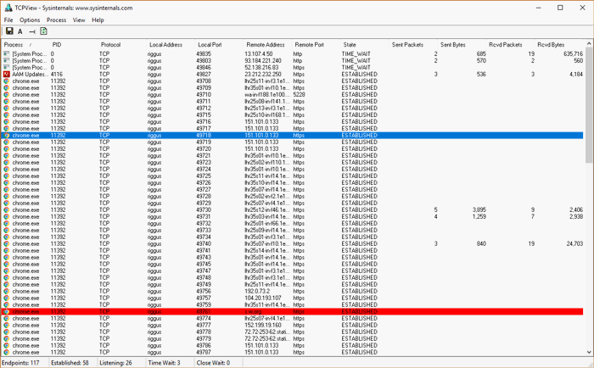Click remote port 5228 cell
Viewport: 594px width, 368px height.
pyautogui.click(x=300, y=95)
